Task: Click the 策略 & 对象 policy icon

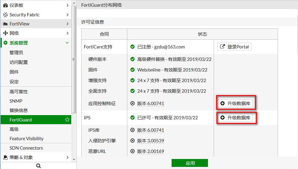Action: pos(5,157)
